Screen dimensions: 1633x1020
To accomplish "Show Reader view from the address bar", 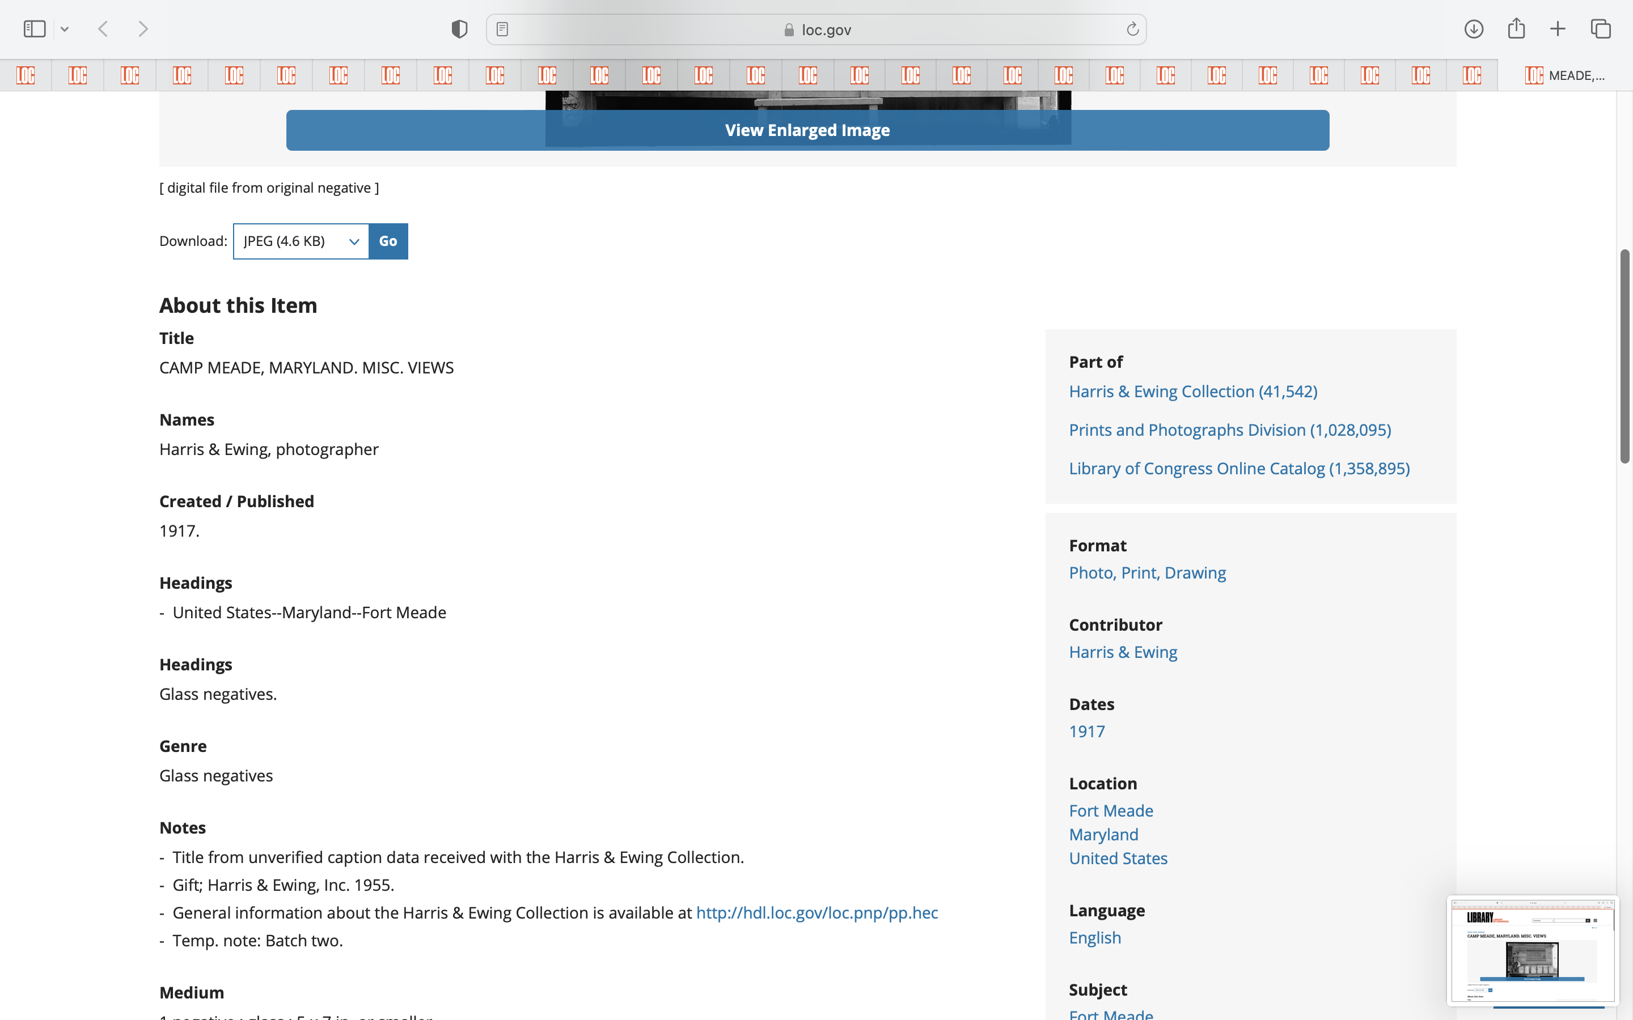I will [502, 29].
